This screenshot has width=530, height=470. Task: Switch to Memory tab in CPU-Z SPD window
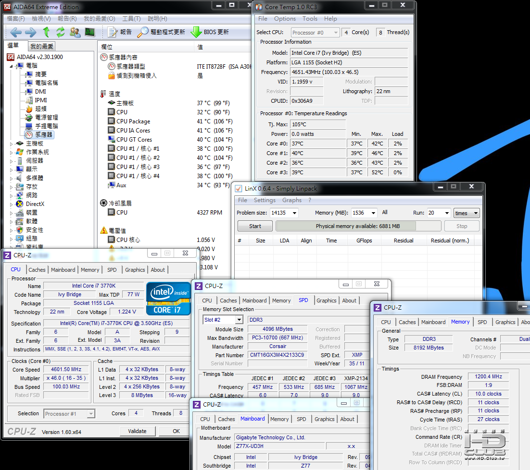[x=281, y=300]
